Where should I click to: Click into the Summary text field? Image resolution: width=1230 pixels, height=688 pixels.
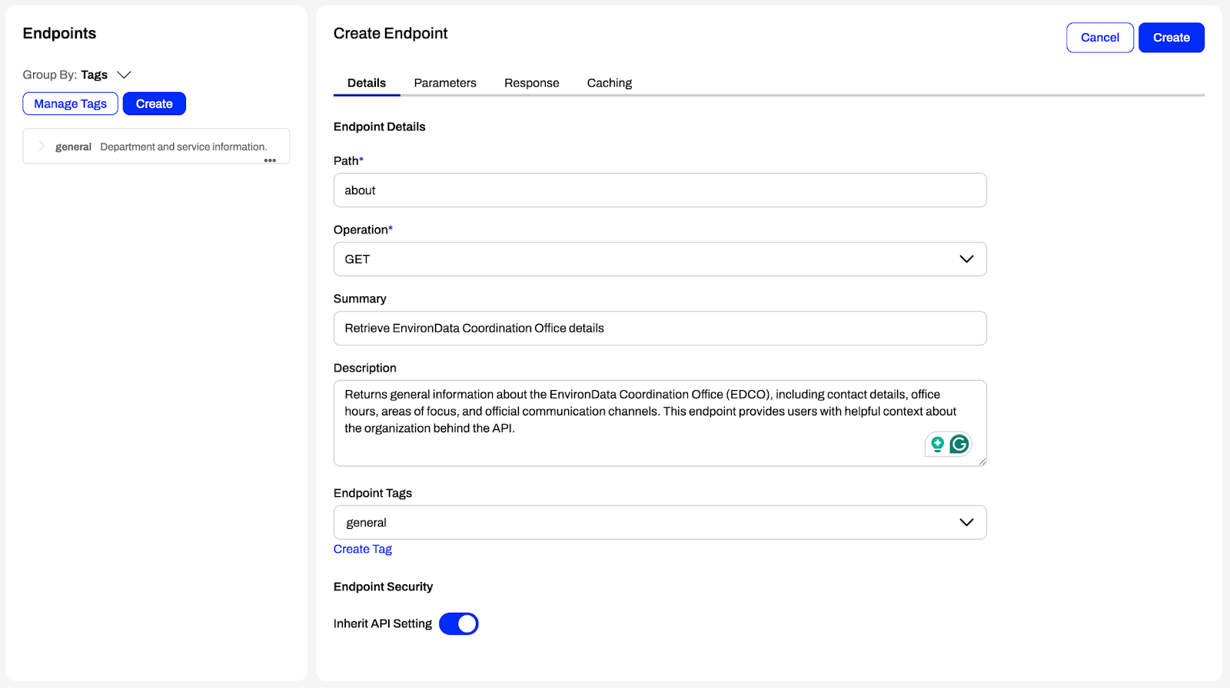pyautogui.click(x=660, y=329)
